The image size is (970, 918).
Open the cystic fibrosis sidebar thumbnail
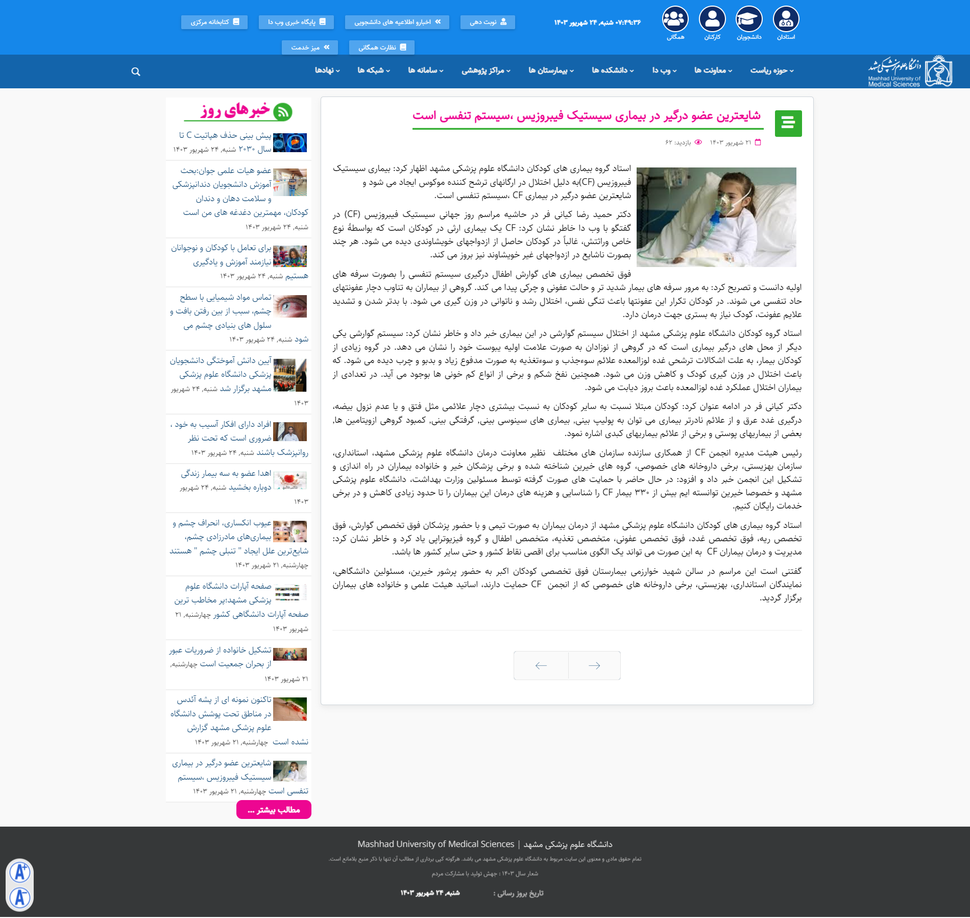290,771
